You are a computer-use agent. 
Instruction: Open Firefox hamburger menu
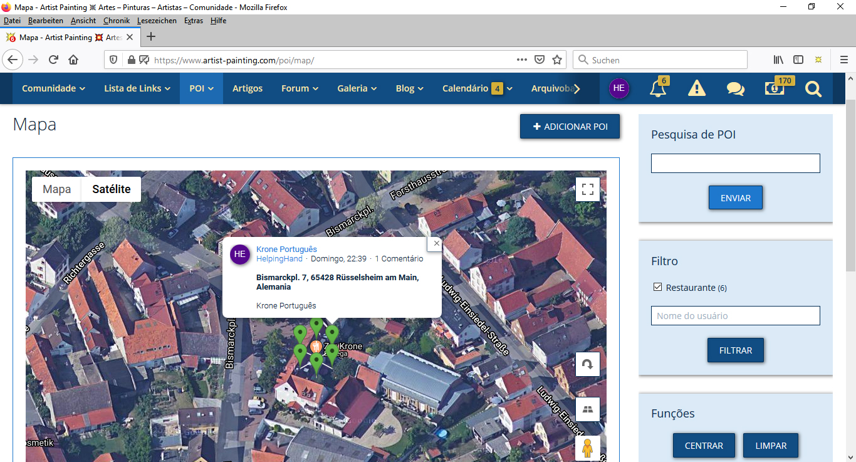[844, 60]
